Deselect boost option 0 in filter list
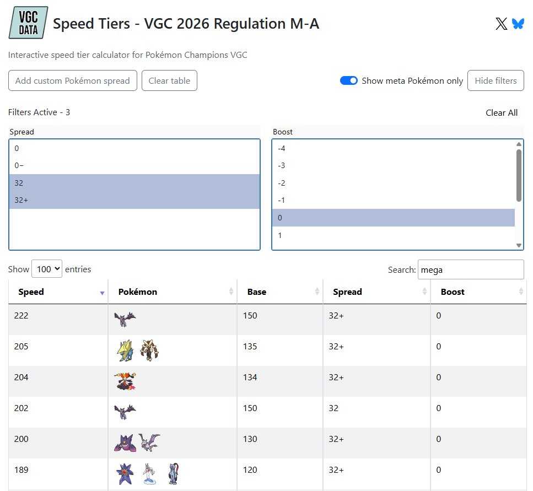Screen dimensions: 533x491 [x=394, y=218]
